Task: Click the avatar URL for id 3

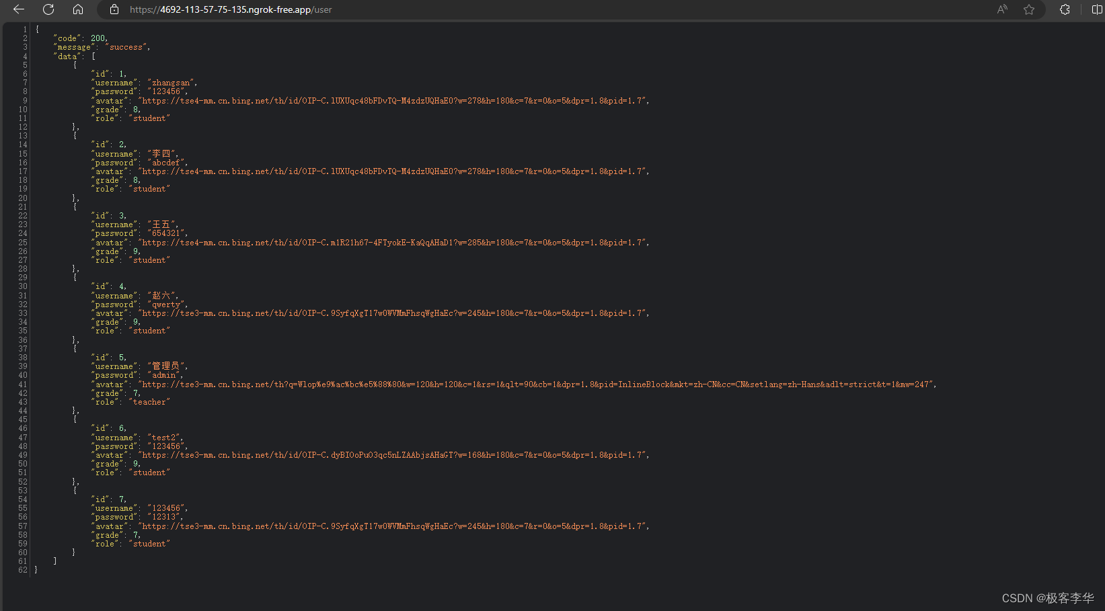Action: point(392,243)
